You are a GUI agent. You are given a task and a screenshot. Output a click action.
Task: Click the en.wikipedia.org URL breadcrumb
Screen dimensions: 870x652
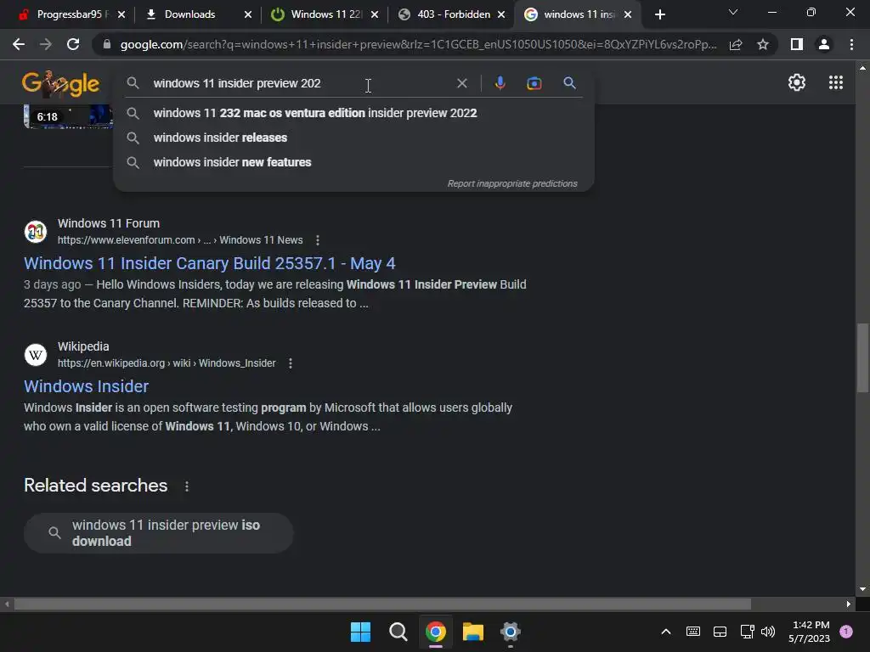[167, 363]
